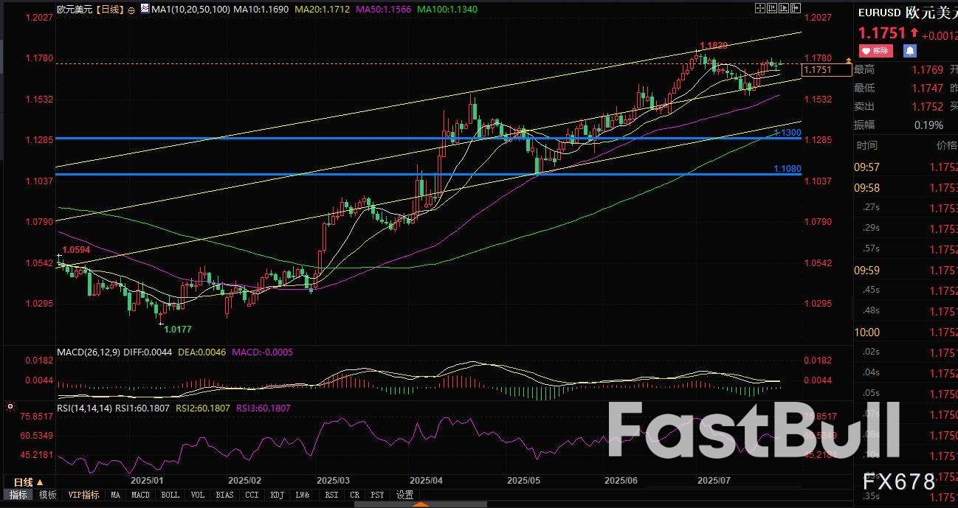Switch to the 模板 tab
The width and height of the screenshot is (958, 508).
tap(46, 495)
